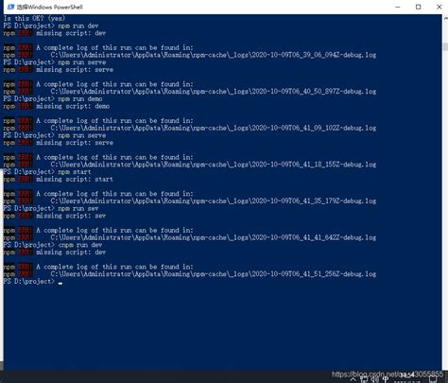Click the PowerShell icon in the title bar
The image size is (448, 383).
tap(10, 7)
